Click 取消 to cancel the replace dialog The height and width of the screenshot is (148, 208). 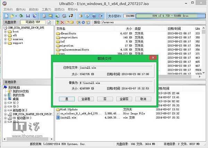pyautogui.click(x=143, y=99)
